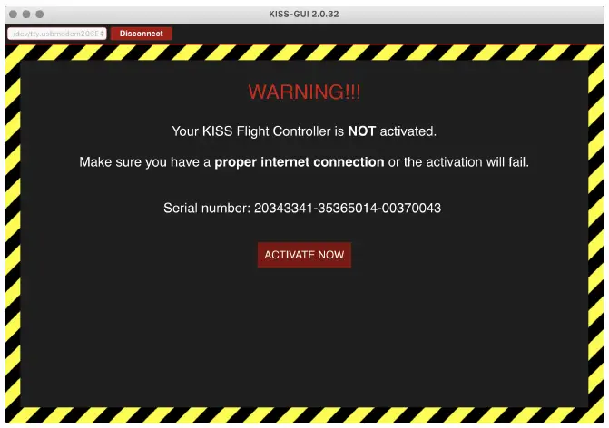Click the empty dark panel below ACTIVATE NOW
The height and width of the screenshot is (428, 609).
point(304,337)
